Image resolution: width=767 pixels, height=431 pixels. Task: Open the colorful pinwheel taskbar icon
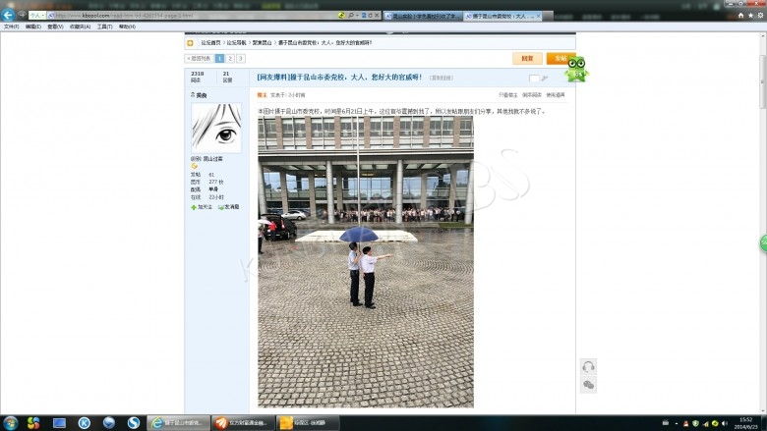pos(33,423)
